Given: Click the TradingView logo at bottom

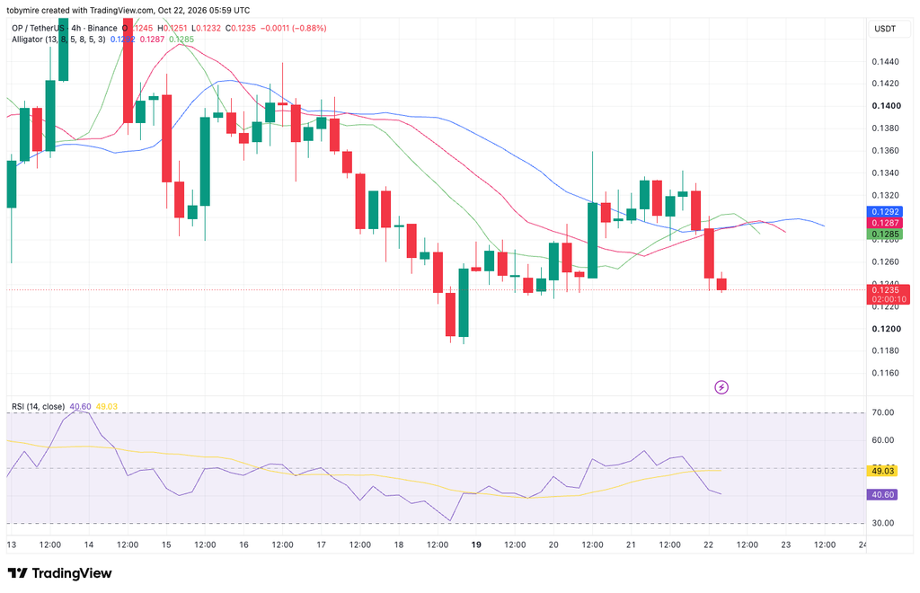Looking at the screenshot, I should coord(59,573).
